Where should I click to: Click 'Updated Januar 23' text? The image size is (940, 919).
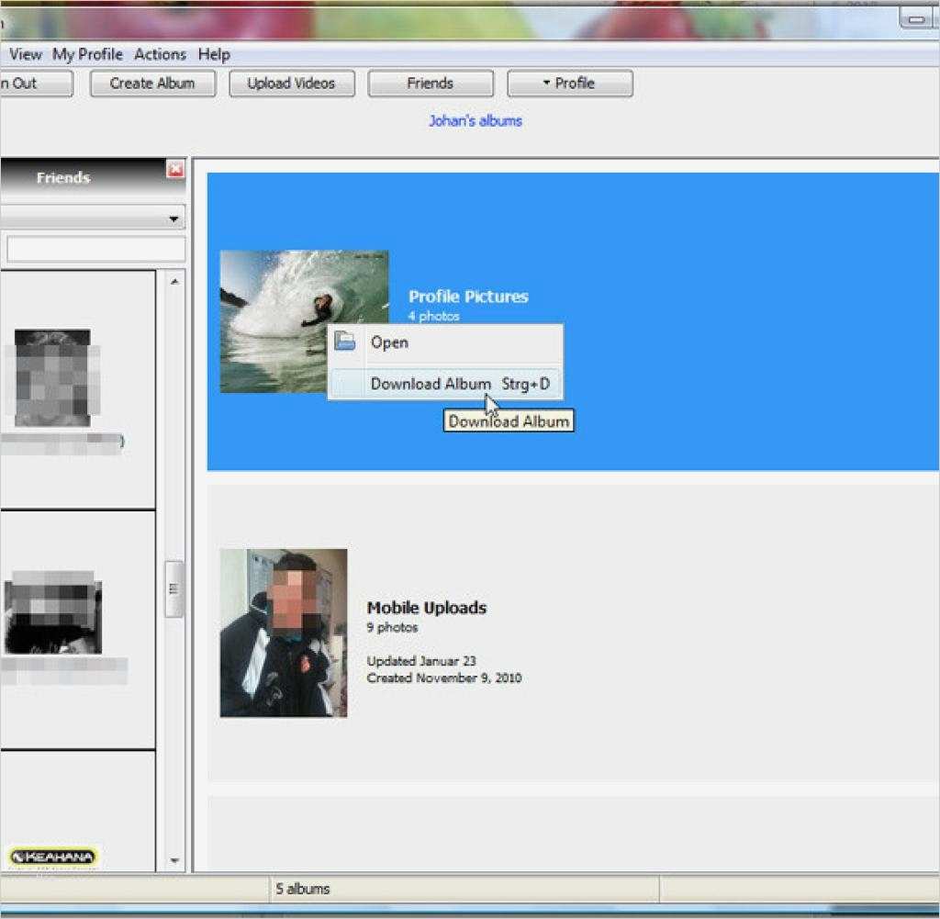point(420,661)
